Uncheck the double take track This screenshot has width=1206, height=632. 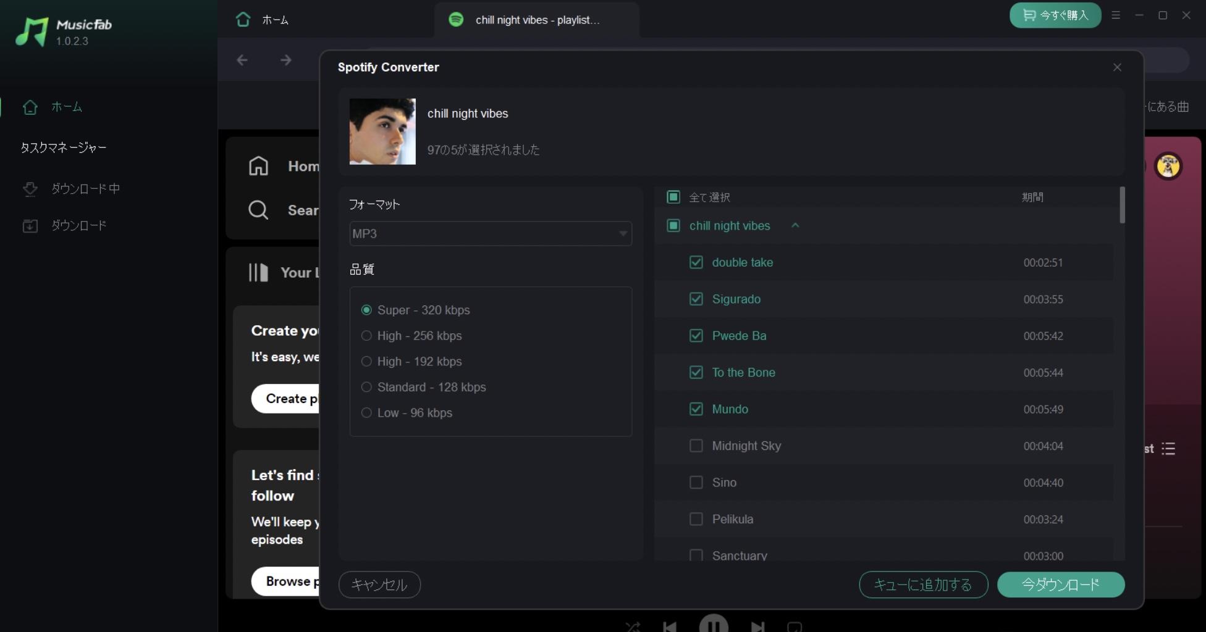(696, 262)
